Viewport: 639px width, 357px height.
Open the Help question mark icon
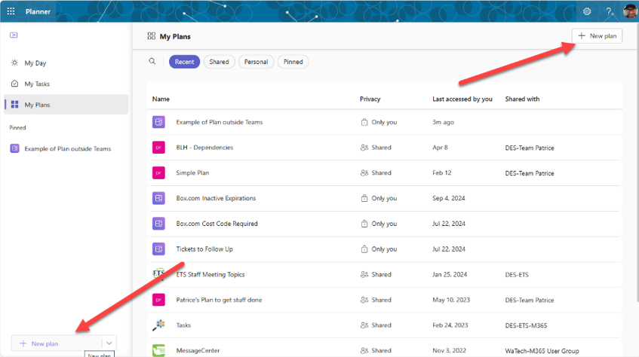pos(608,11)
